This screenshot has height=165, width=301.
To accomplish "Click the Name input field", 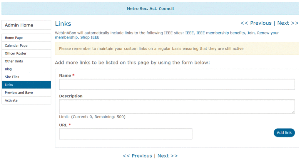I will (x=177, y=84).
